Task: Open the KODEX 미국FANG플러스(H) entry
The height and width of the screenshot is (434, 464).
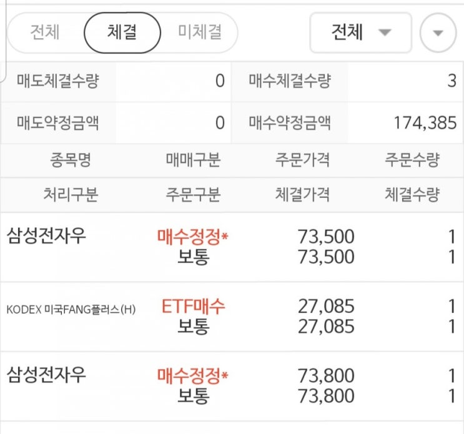Action: coord(71,309)
